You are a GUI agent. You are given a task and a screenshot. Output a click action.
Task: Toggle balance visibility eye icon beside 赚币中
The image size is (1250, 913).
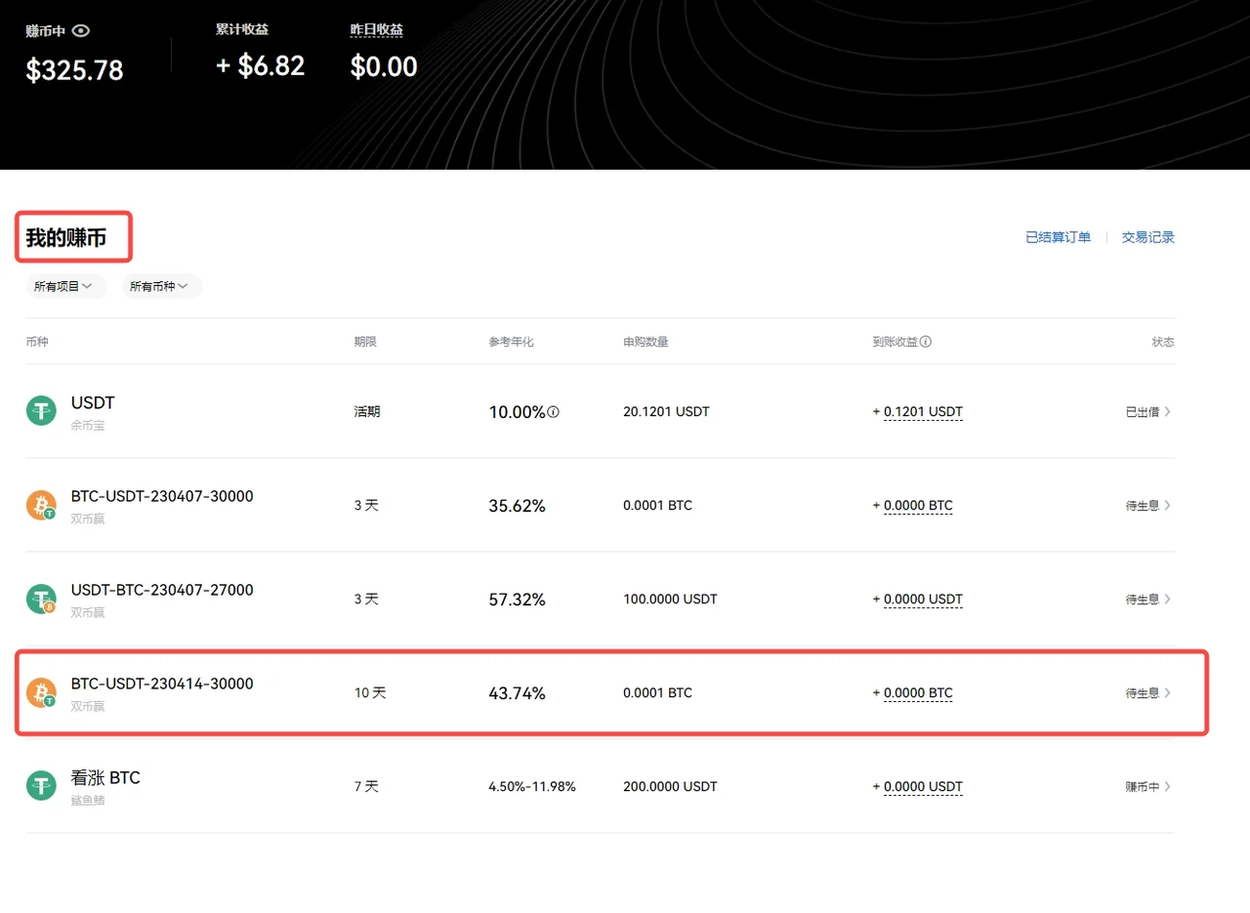(81, 31)
